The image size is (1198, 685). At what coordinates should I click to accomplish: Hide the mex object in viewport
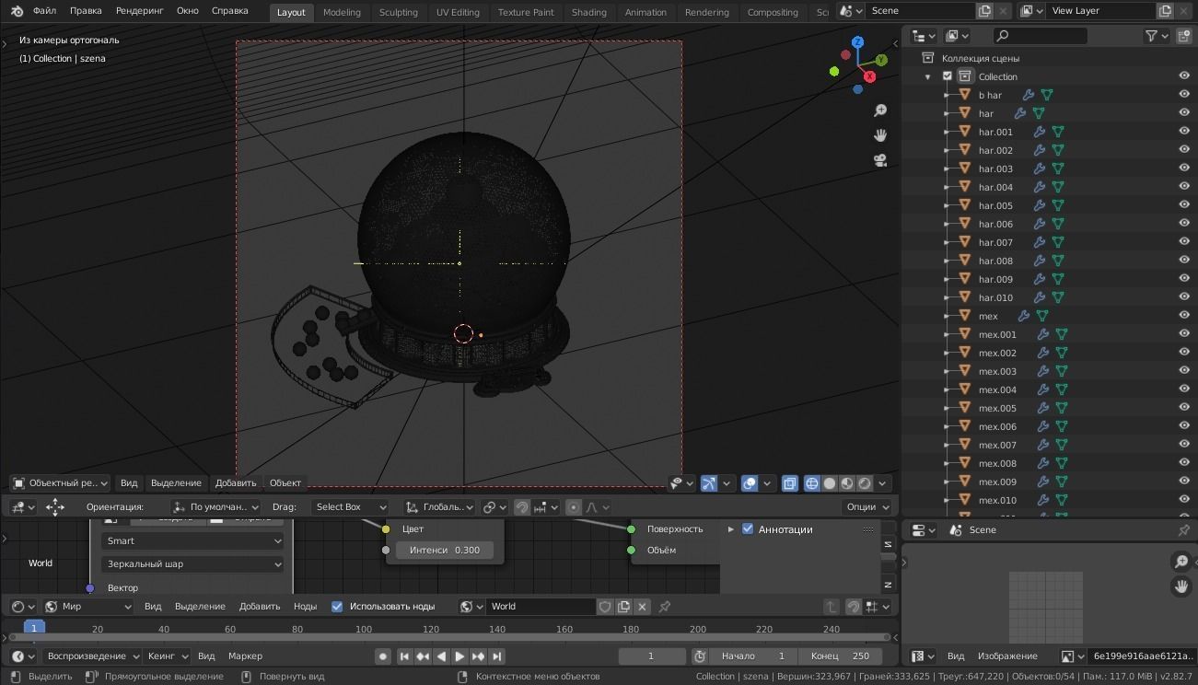point(1184,316)
